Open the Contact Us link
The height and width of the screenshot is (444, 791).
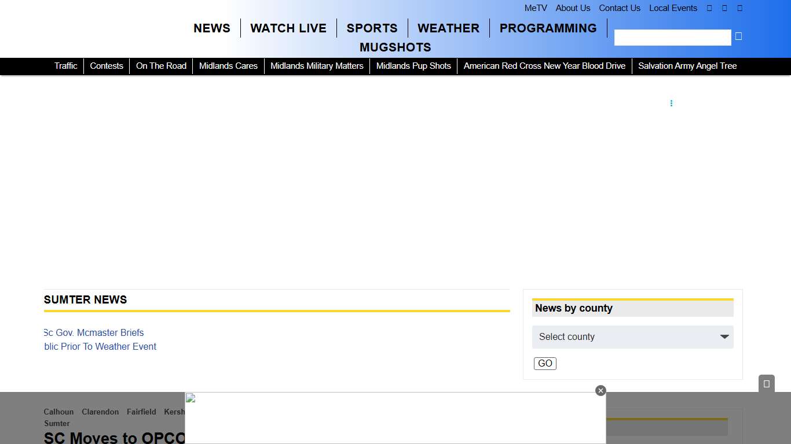point(620,8)
